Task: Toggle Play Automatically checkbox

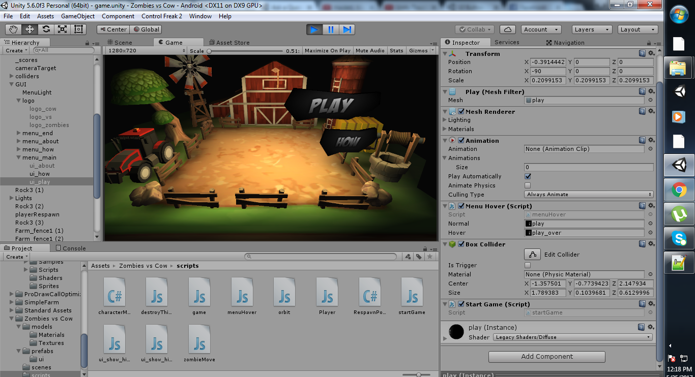Action: pos(528,176)
